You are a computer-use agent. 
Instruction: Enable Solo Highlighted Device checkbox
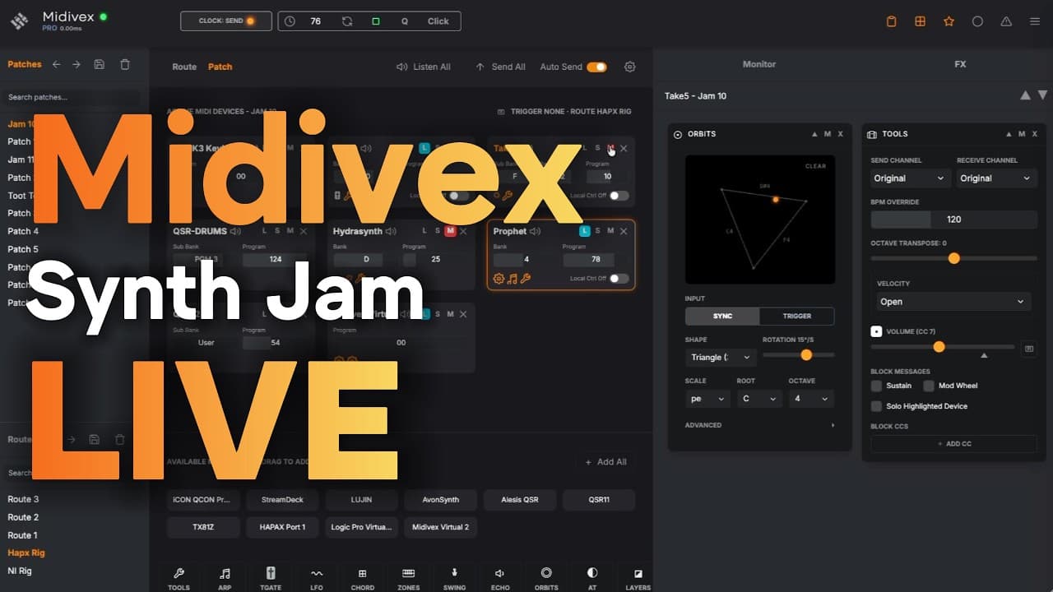click(876, 406)
